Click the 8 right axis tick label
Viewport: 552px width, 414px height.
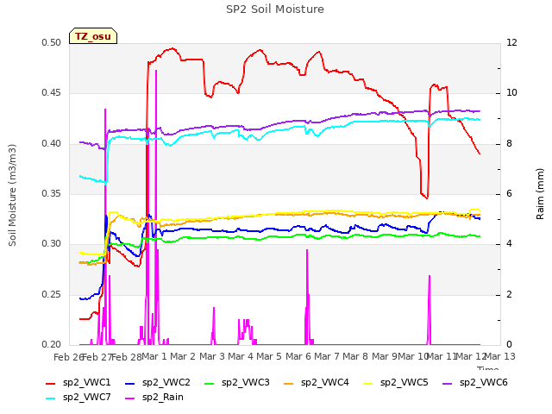(x=510, y=144)
